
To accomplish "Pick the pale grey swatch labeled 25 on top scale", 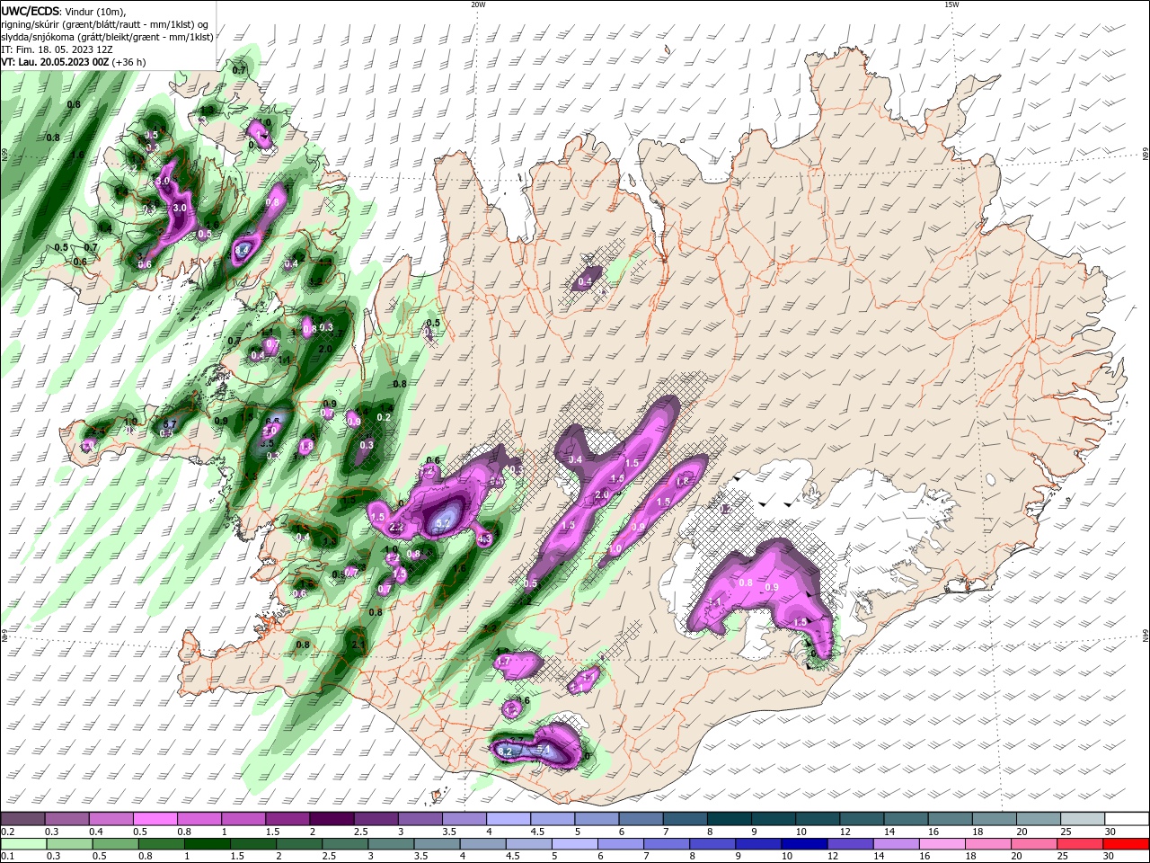I will tap(1083, 819).
